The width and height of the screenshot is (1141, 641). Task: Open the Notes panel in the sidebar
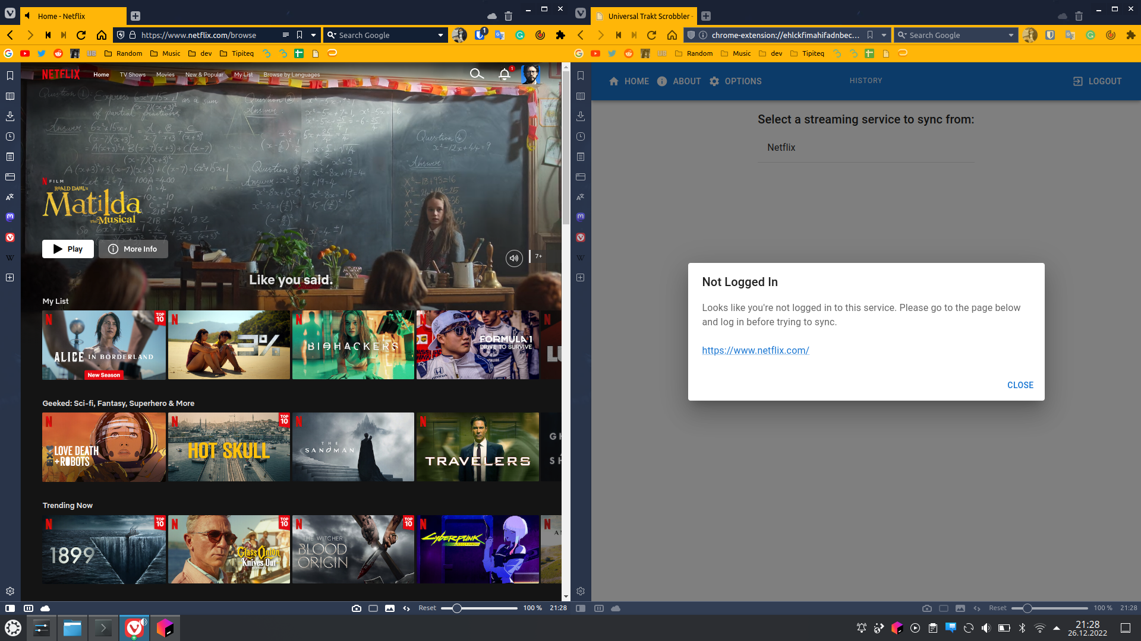click(10, 156)
